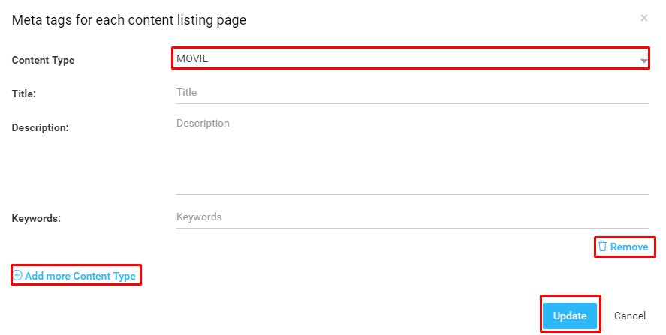Click the small arrow of the Content Type field
666x335 pixels.
(x=643, y=61)
